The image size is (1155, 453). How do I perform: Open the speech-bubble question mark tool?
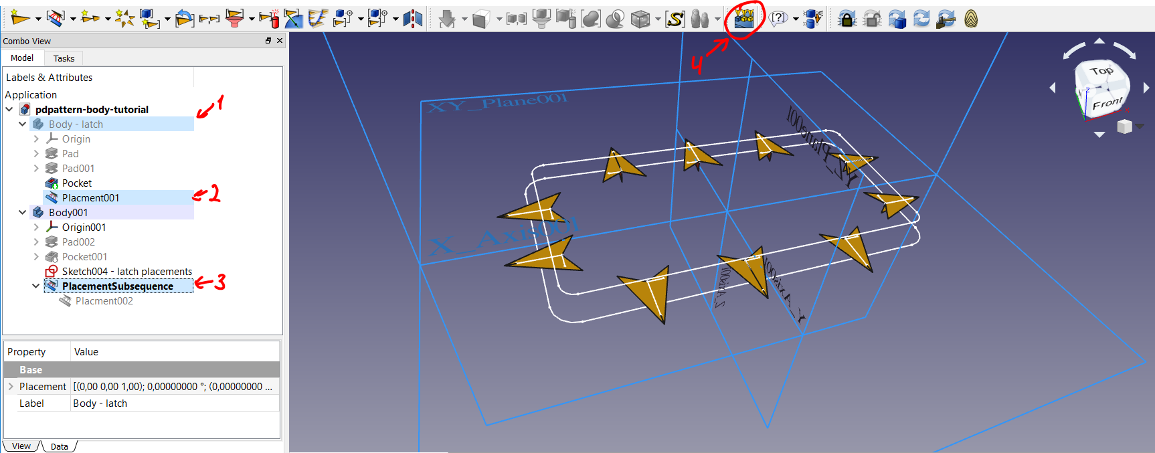[x=778, y=19]
